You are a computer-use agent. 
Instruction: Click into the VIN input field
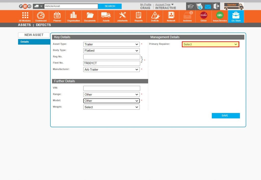tap(112, 88)
